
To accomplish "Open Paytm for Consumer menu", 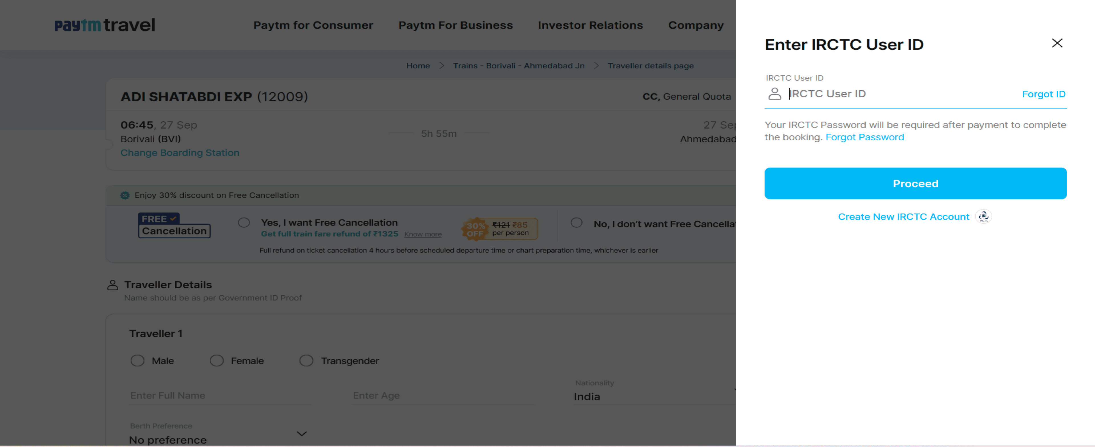I will tap(313, 25).
